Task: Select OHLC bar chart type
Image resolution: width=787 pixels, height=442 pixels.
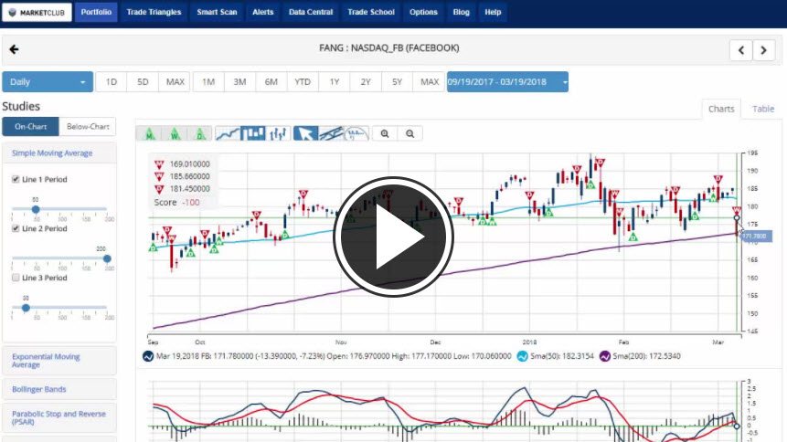Action: tap(278, 133)
